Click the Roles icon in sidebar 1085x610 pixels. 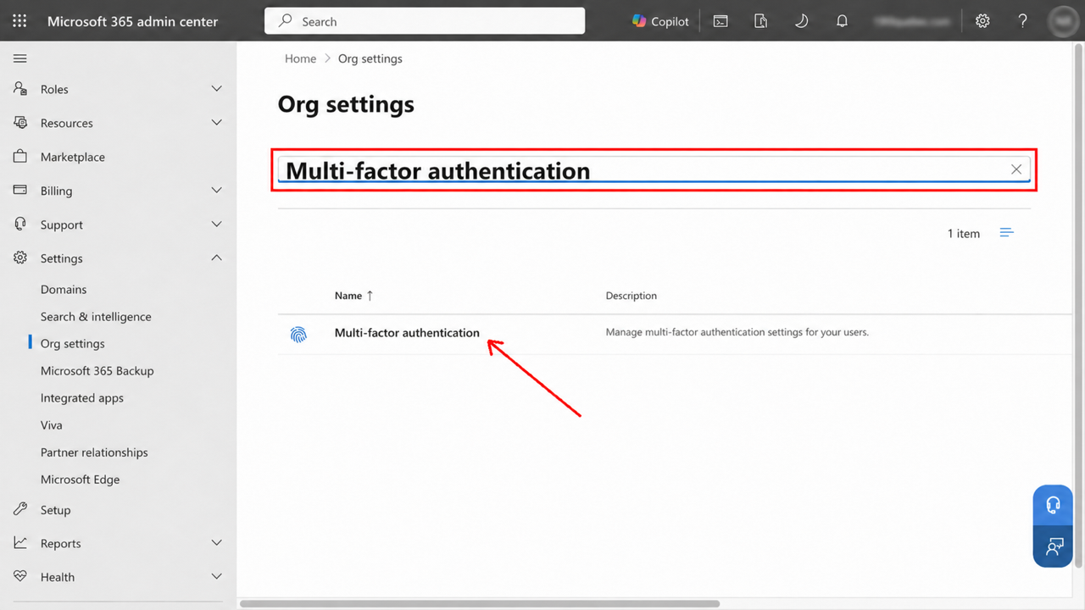click(x=20, y=89)
